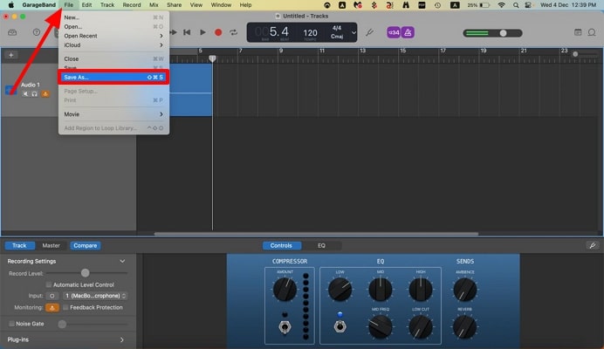Open the Edit menu
Screen dimensions: 604x349
tap(86, 5)
